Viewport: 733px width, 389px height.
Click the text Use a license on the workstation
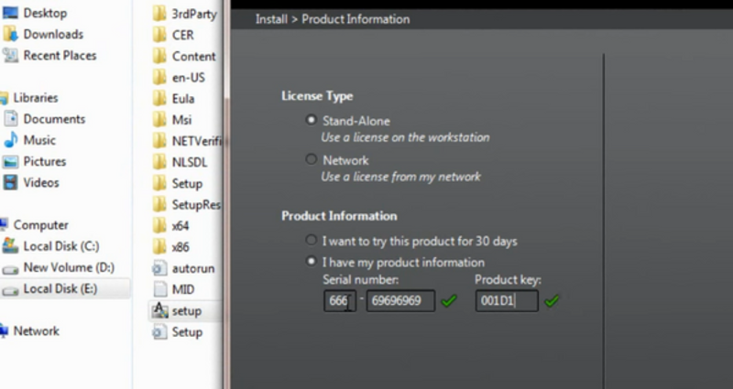[x=405, y=137]
